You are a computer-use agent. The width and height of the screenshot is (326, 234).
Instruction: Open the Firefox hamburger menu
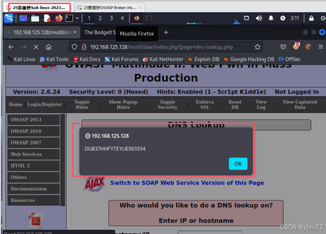321,47
